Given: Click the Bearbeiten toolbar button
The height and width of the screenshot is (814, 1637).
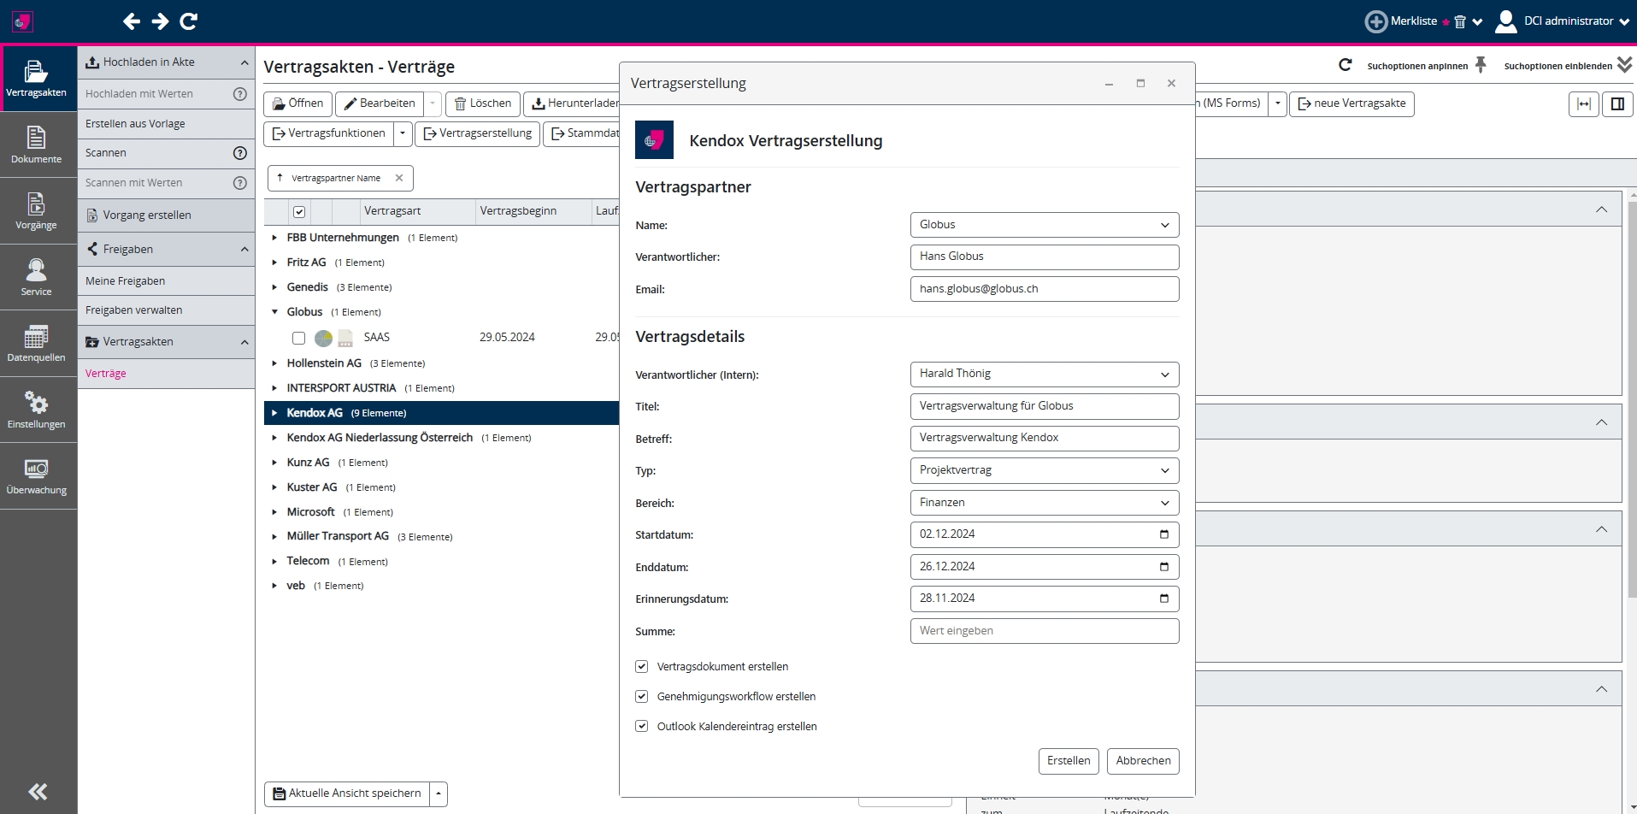Looking at the screenshot, I should click(x=379, y=103).
